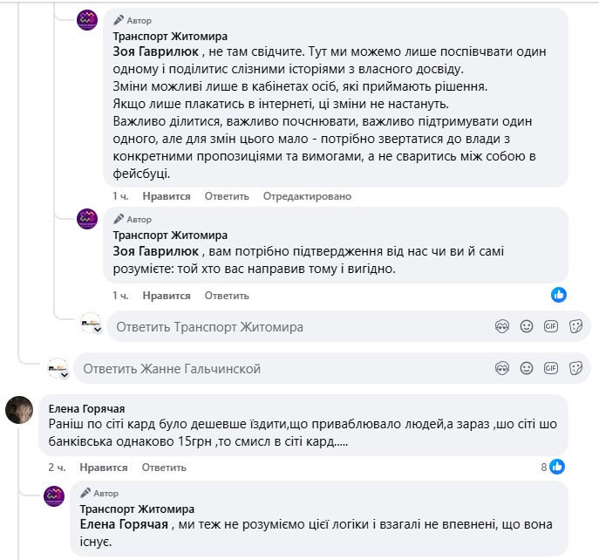Viewport: 599px width, 560px height.
Task: Click Елена Горячая's profile photo
Action: (x=19, y=409)
